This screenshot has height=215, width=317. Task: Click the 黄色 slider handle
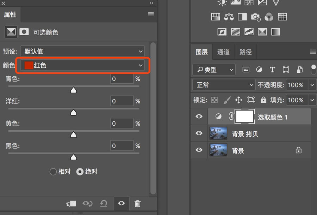(74, 135)
